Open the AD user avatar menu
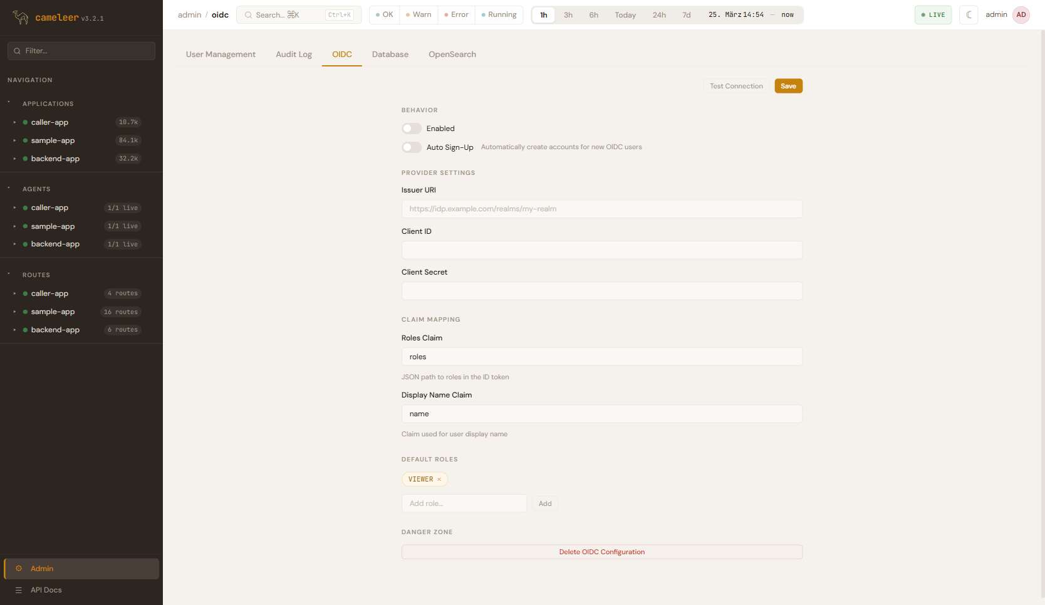The height and width of the screenshot is (605, 1045). (1021, 15)
